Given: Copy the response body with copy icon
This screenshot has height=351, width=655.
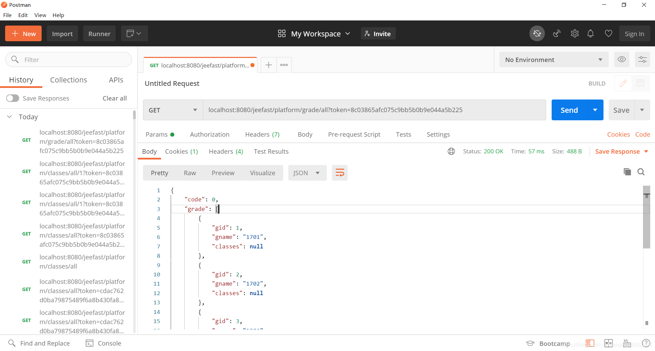Looking at the screenshot, I should [627, 172].
